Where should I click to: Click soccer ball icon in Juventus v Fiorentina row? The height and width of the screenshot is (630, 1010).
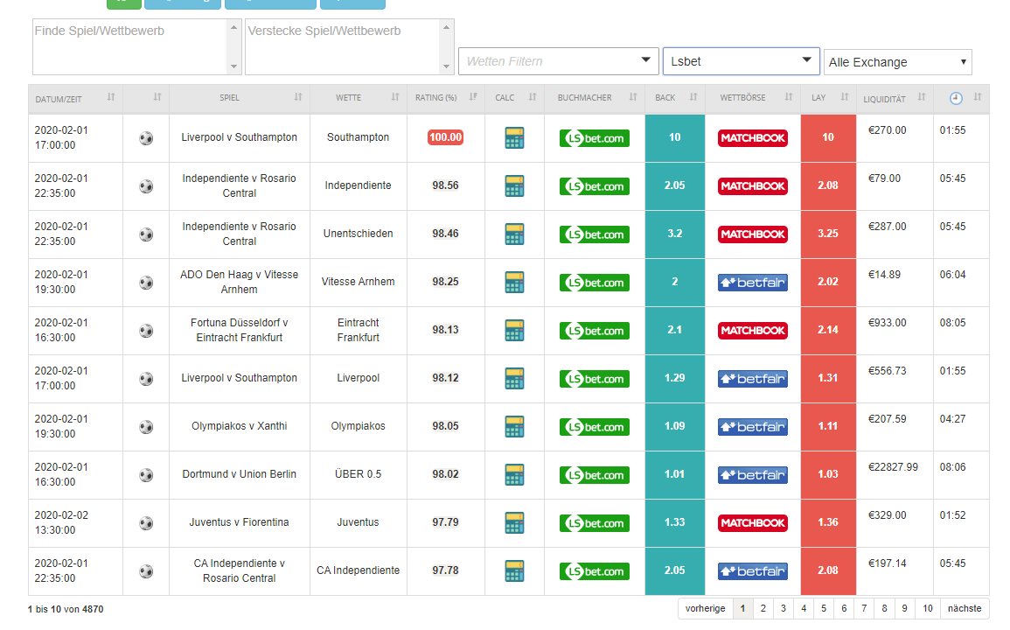tap(146, 523)
